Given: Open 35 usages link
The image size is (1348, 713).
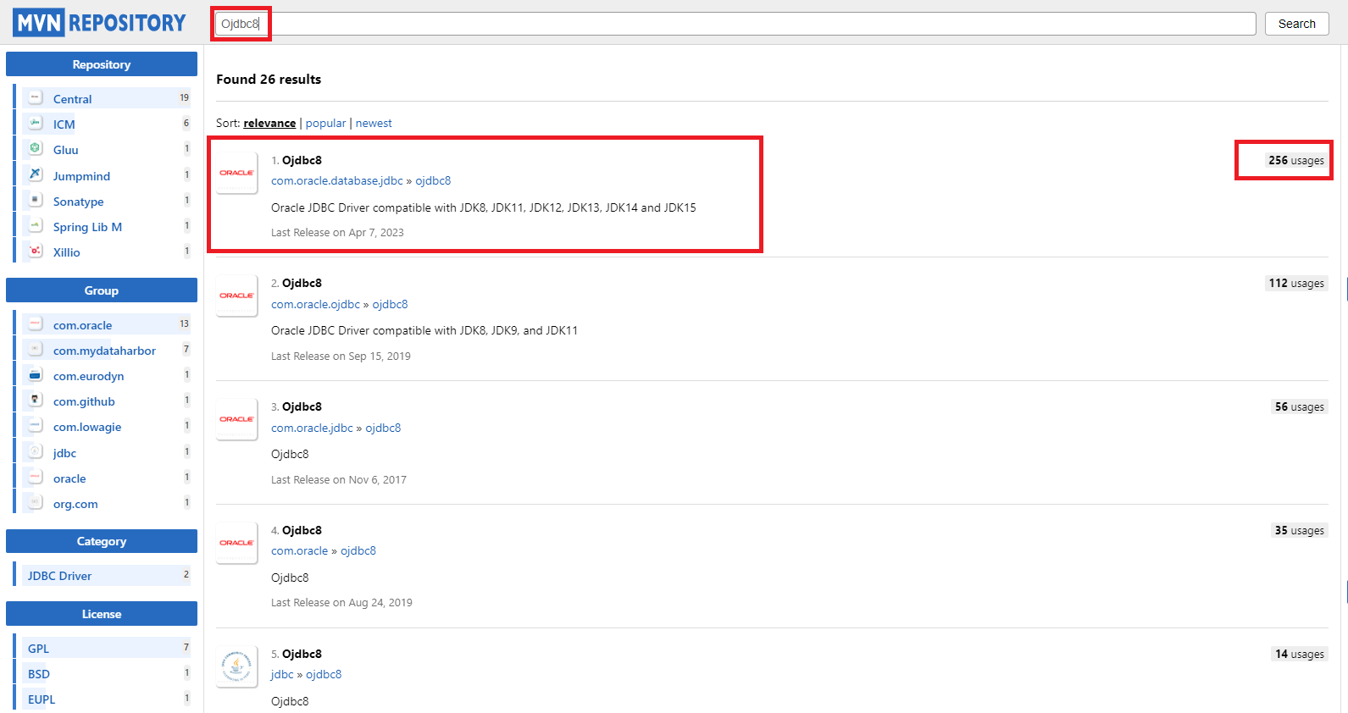Looking at the screenshot, I should pos(1300,530).
